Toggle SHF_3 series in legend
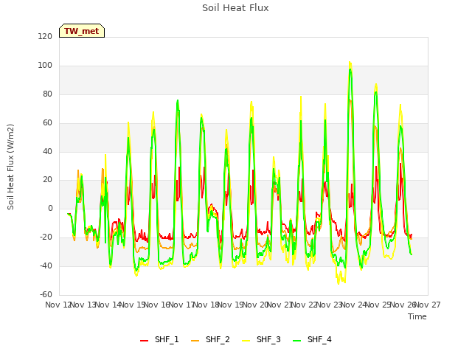Image resolution: width=472 pixels, height=354 pixels. [x=261, y=339]
